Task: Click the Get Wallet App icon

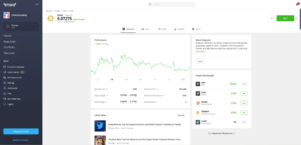Action: pos(5,99)
